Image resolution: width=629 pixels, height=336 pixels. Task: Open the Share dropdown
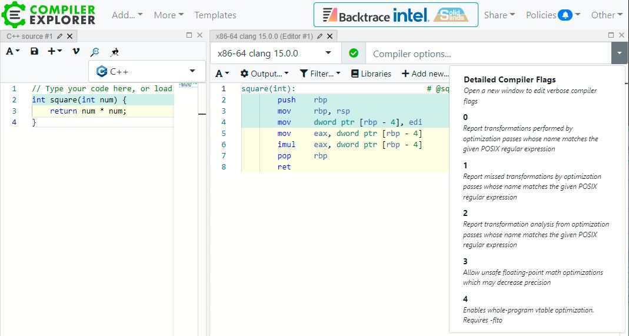[500, 15]
